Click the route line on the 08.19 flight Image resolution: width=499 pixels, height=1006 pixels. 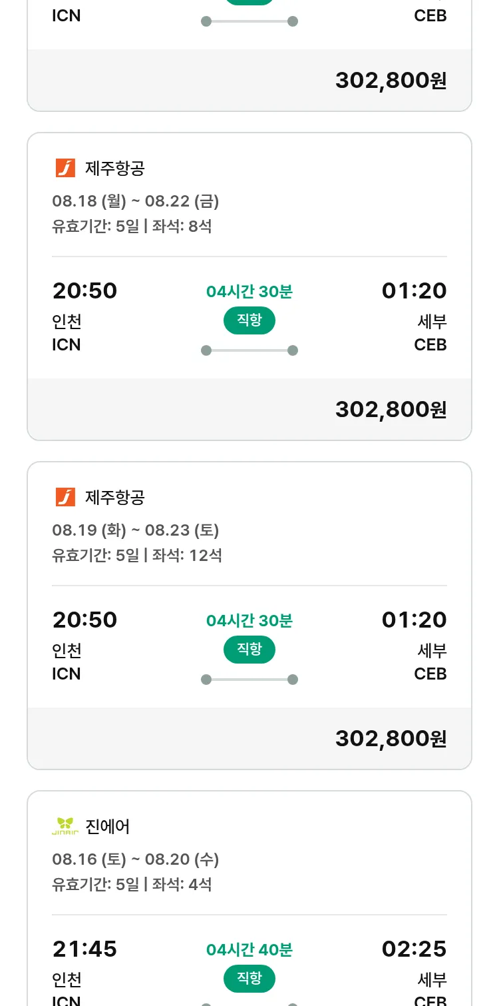point(249,680)
